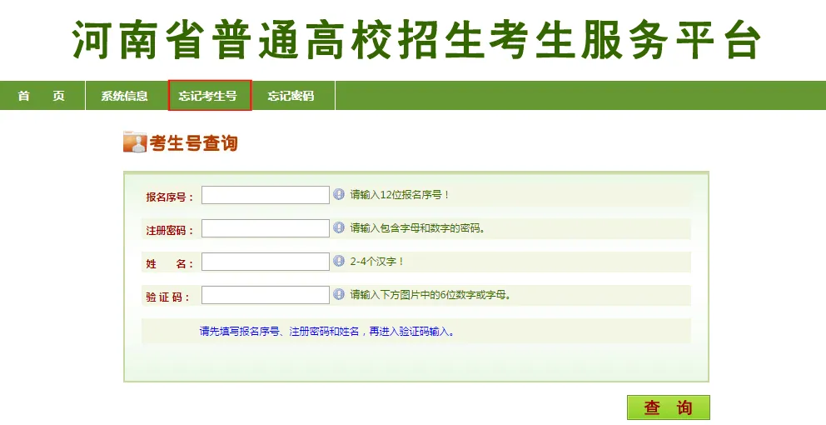
Task: Click into the 注册密码 input field
Action: [x=266, y=228]
